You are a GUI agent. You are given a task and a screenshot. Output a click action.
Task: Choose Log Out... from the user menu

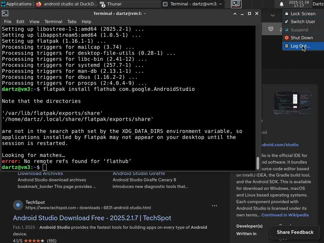pyautogui.click(x=303, y=46)
